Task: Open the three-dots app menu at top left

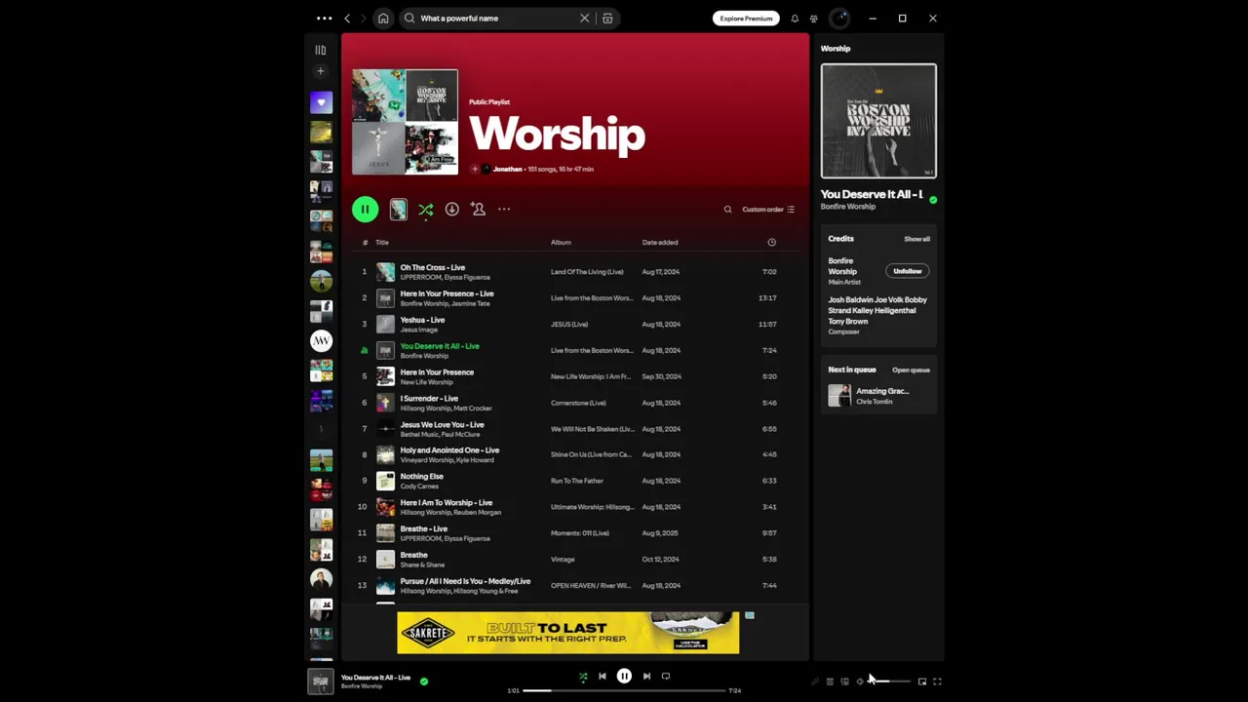Action: tap(324, 19)
